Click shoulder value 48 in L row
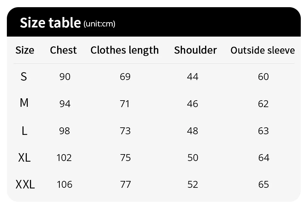 [192, 131]
